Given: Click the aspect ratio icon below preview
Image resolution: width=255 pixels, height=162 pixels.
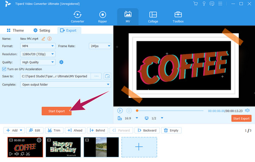Looking at the screenshot, I should pyautogui.click(x=120, y=118).
